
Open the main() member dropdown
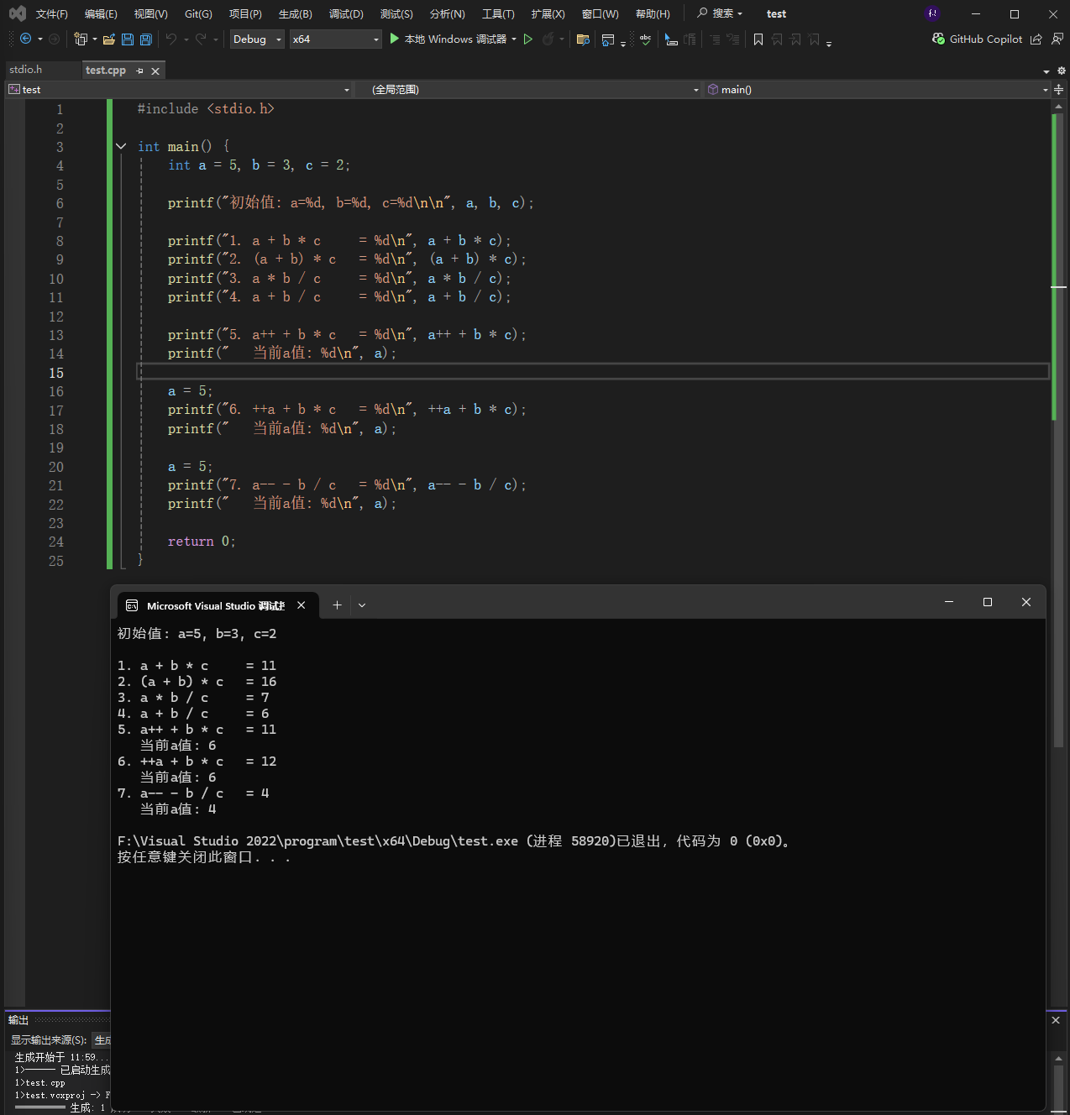click(x=877, y=89)
